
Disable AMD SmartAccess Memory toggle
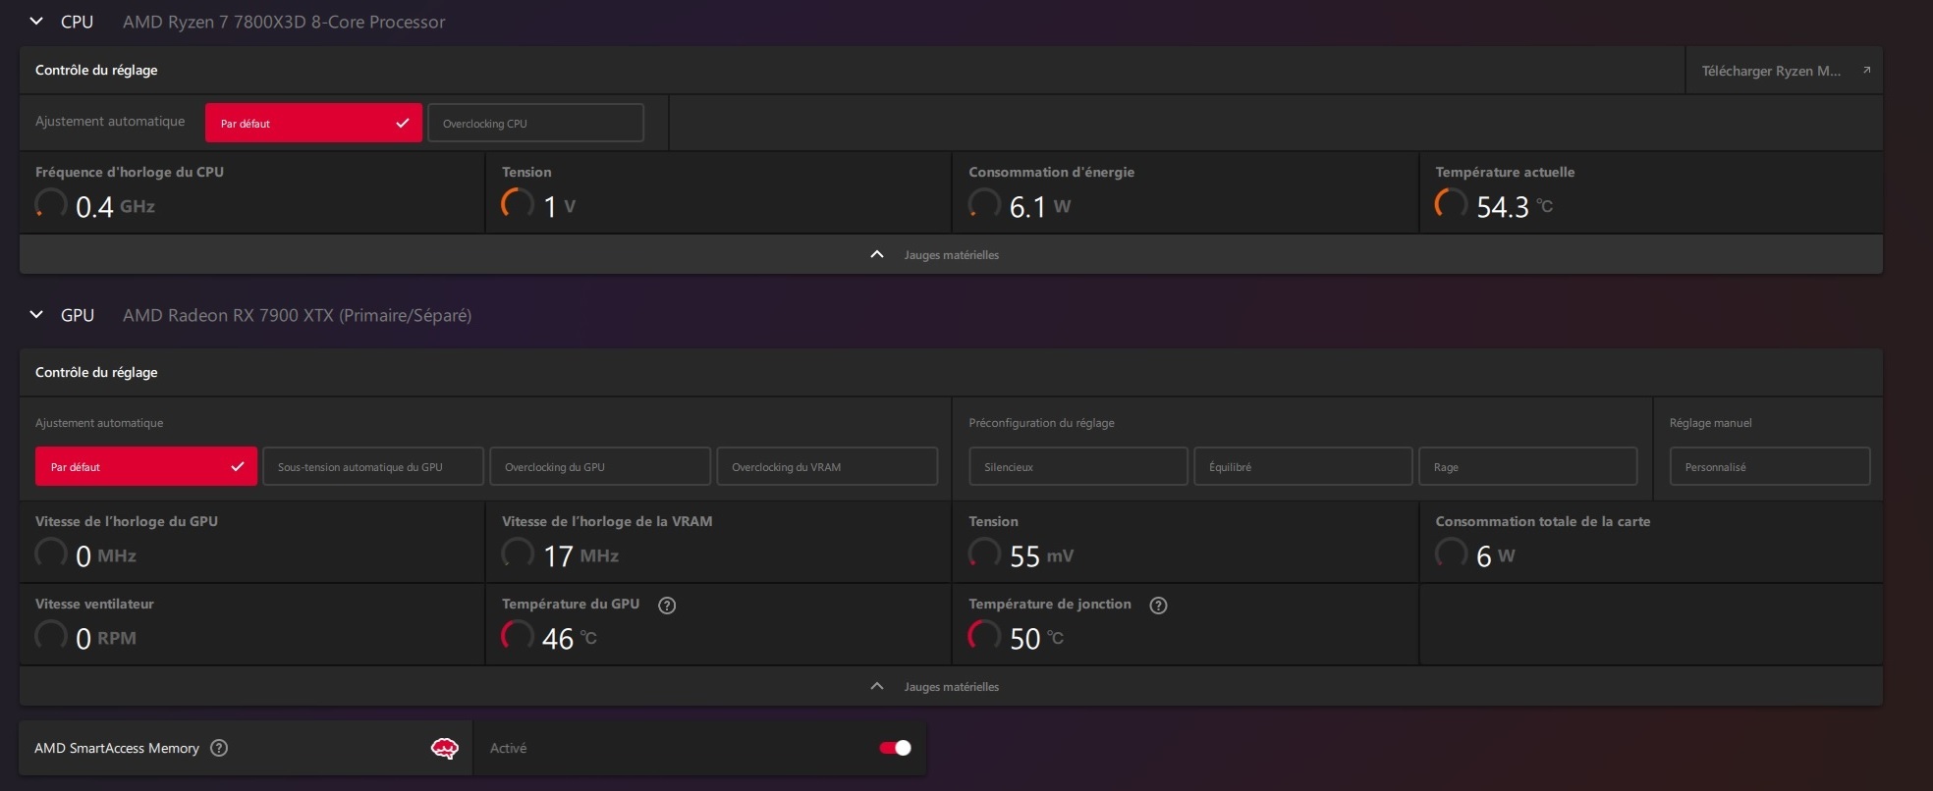point(895,748)
